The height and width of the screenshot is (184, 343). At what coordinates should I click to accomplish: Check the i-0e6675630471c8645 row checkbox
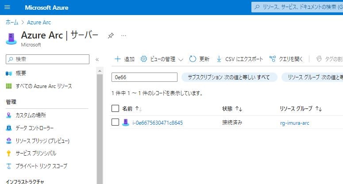(x=115, y=122)
